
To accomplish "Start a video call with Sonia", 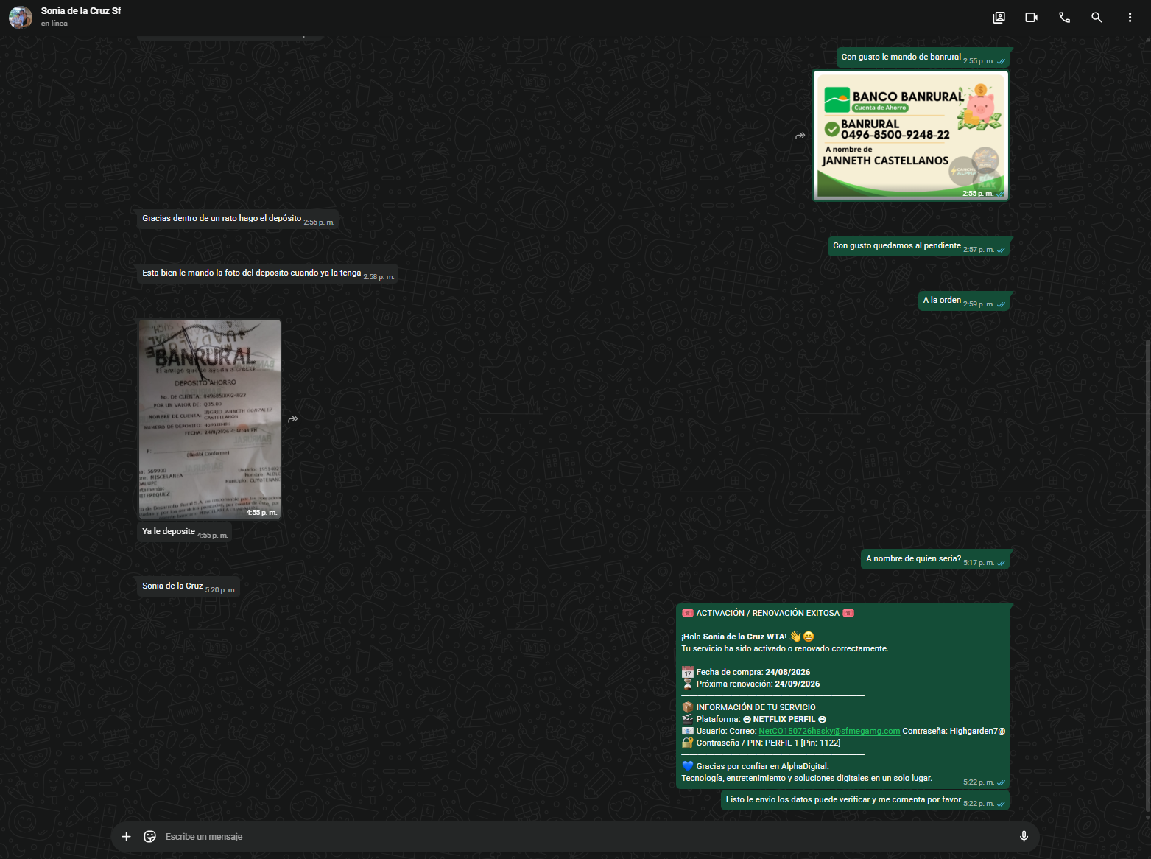I will click(x=1031, y=18).
